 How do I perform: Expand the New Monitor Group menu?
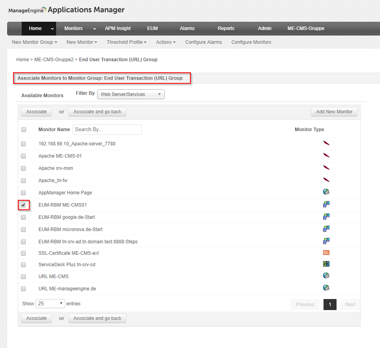click(35, 42)
